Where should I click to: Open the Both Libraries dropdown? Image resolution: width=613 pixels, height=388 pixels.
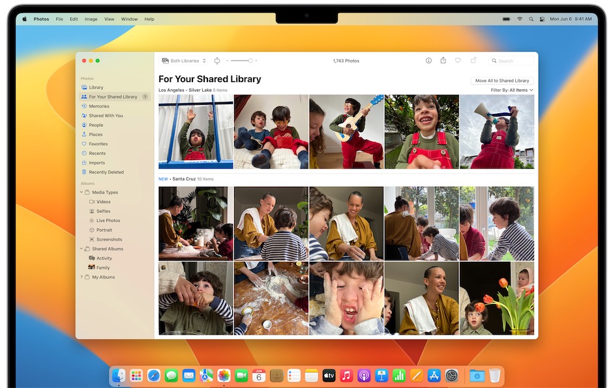(184, 61)
